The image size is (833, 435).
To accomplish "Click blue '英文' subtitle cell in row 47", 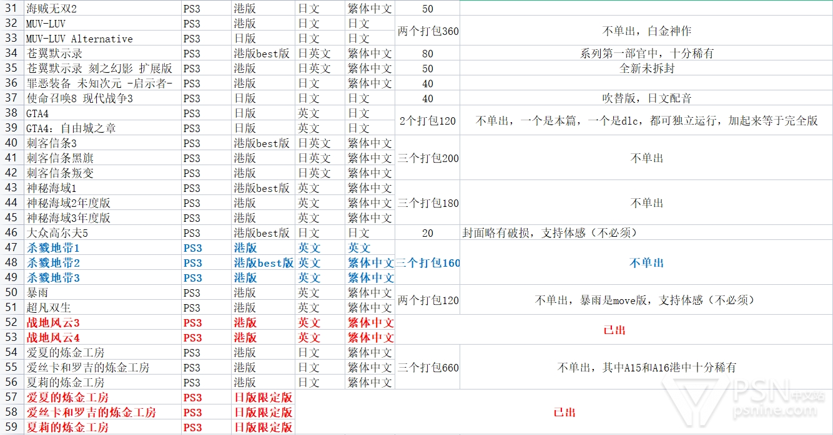I will [370, 248].
